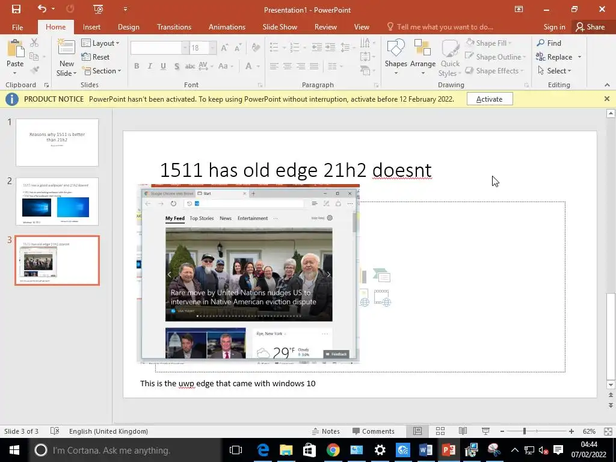The width and height of the screenshot is (616, 462).
Task: Adjust the zoom slider handle
Action: 524,431
